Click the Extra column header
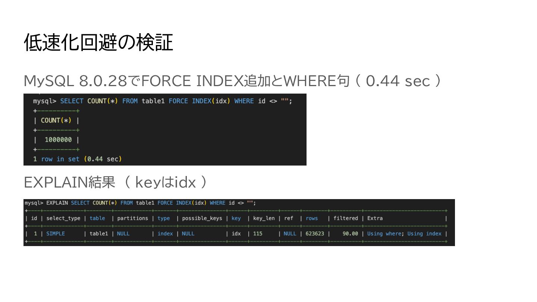The height and width of the screenshot is (302, 537). pyautogui.click(x=375, y=218)
